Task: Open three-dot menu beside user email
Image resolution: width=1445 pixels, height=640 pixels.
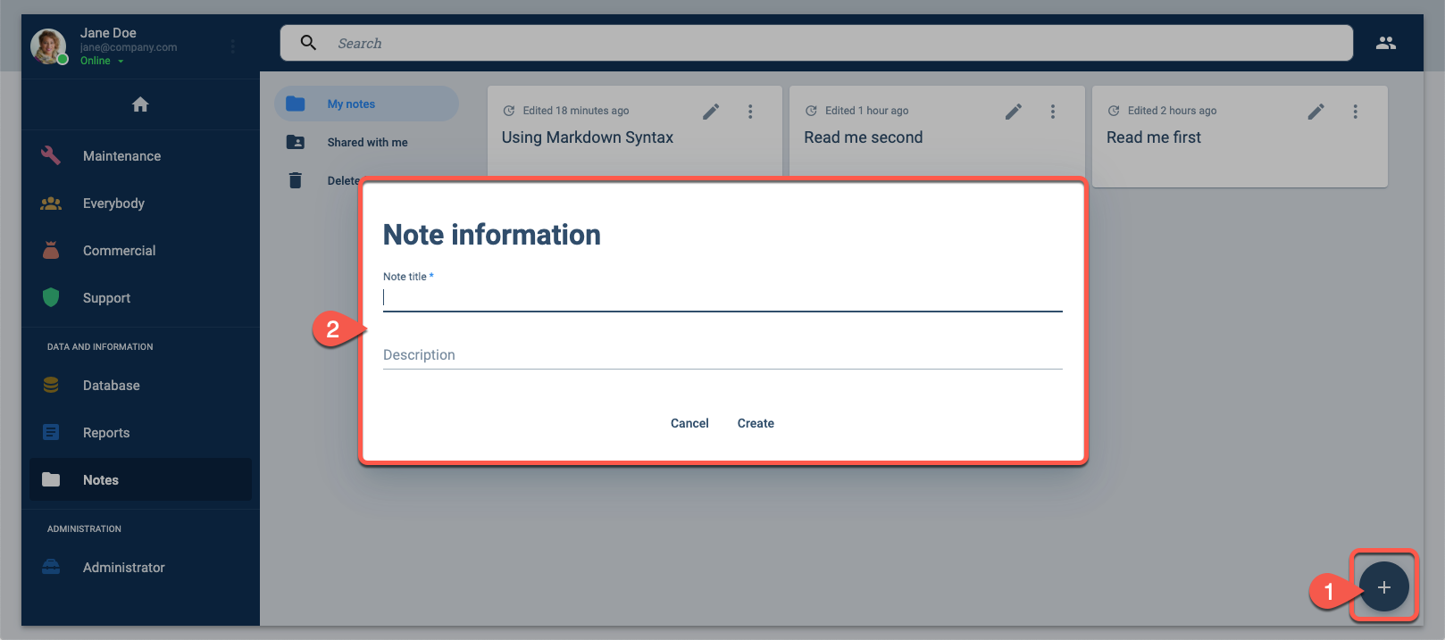Action: pos(233,46)
